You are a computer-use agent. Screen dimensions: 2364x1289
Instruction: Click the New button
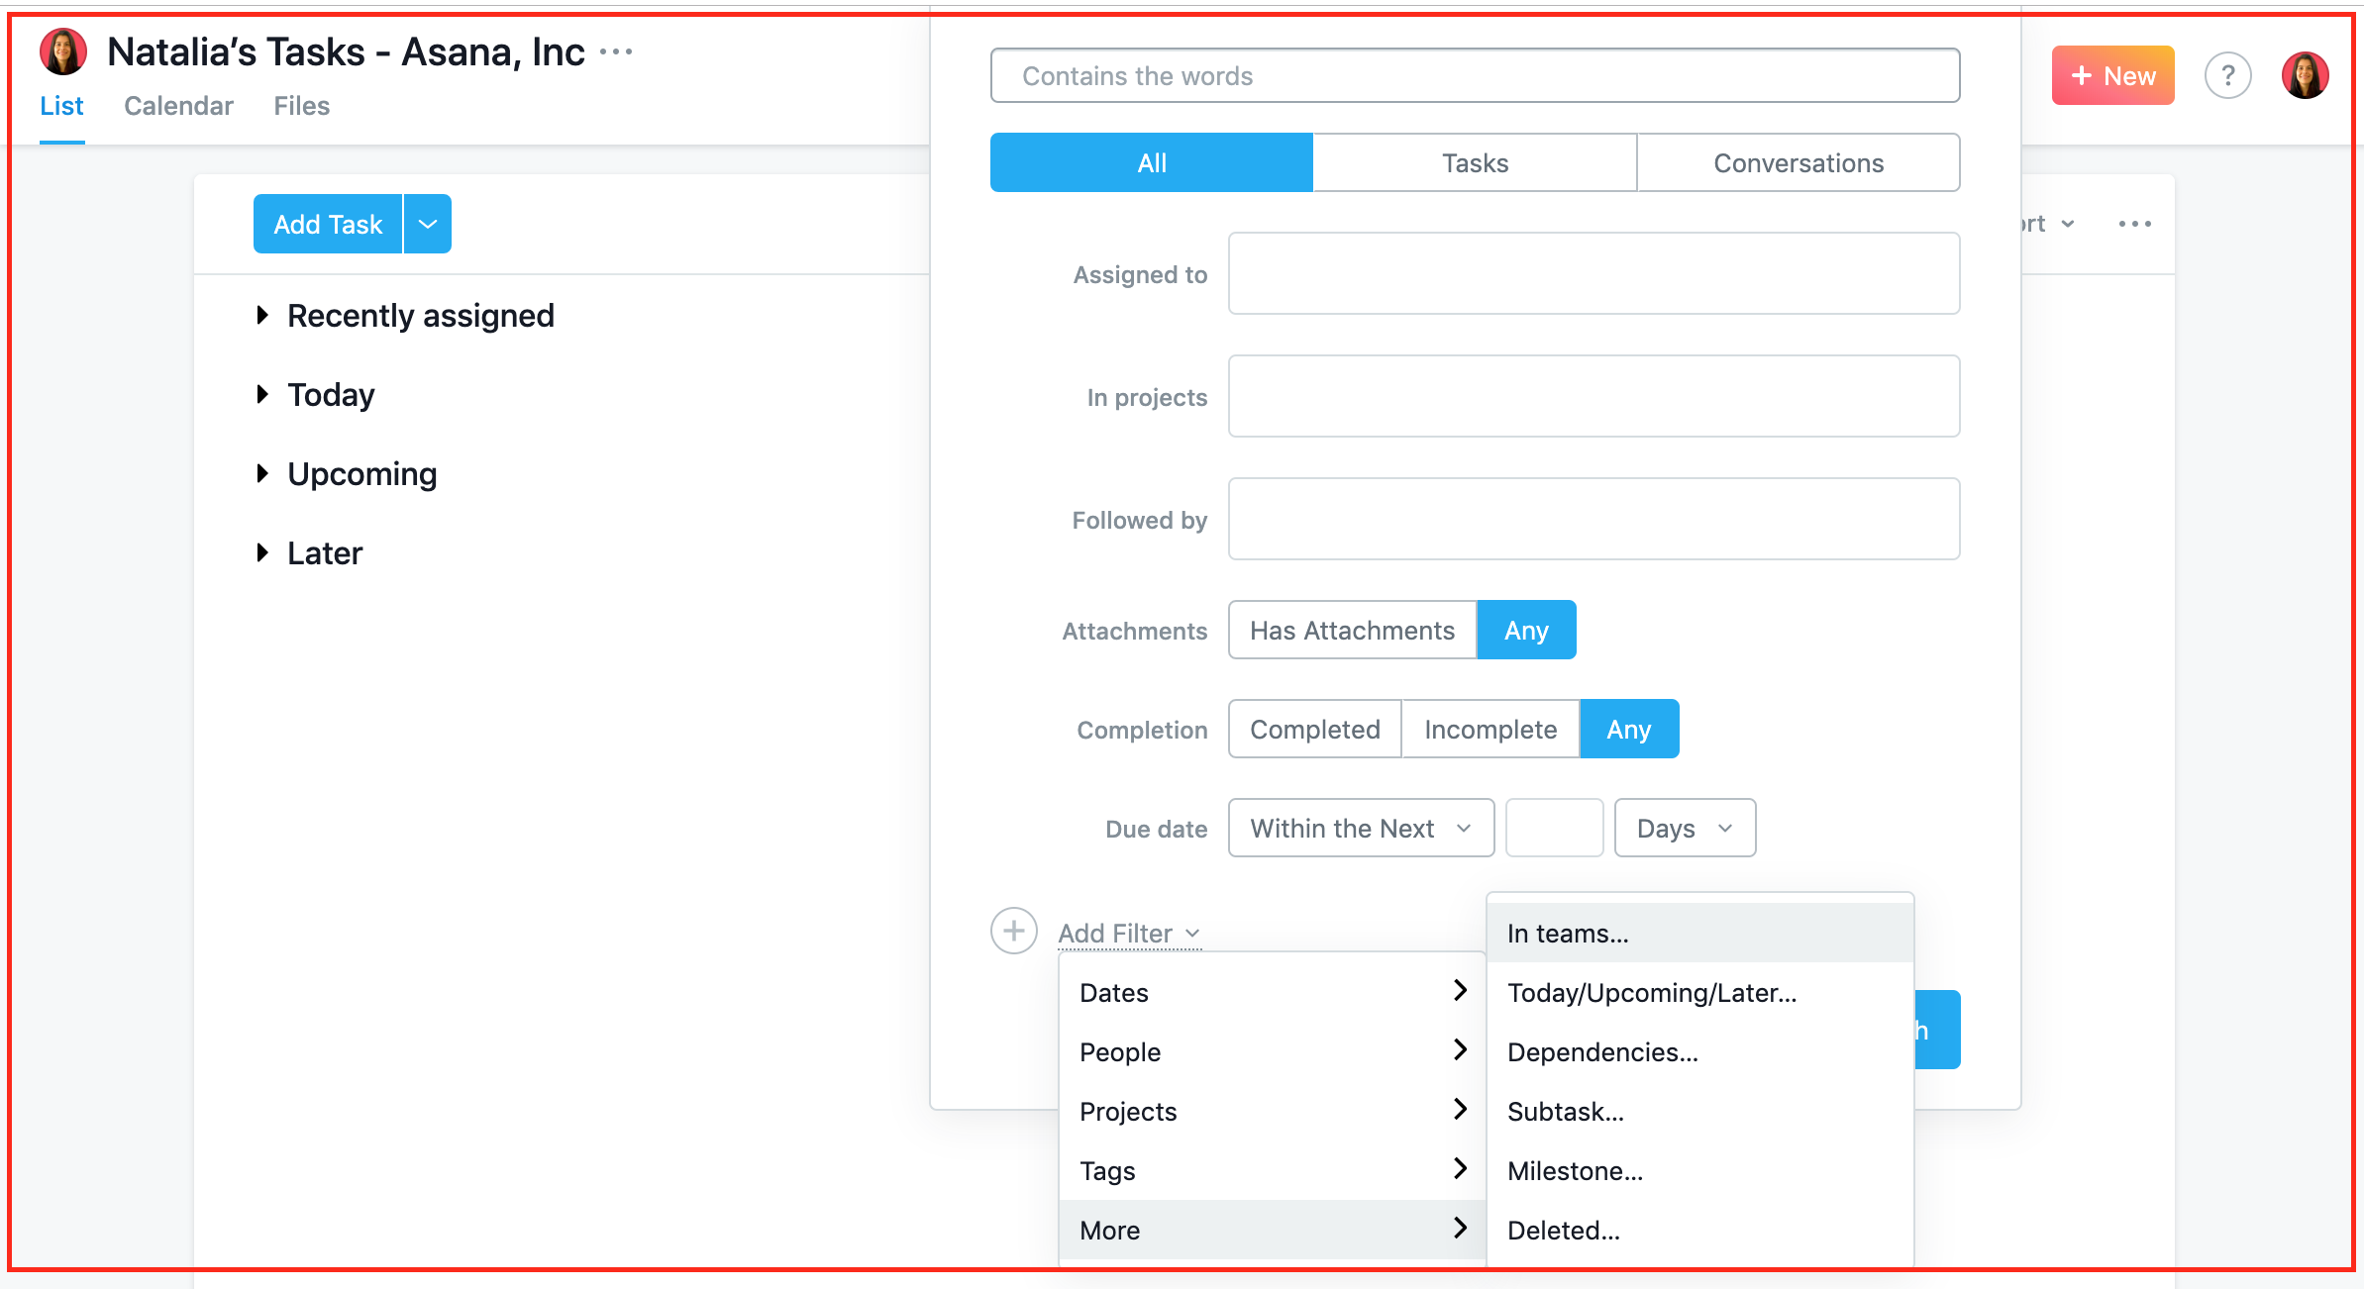2112,75
